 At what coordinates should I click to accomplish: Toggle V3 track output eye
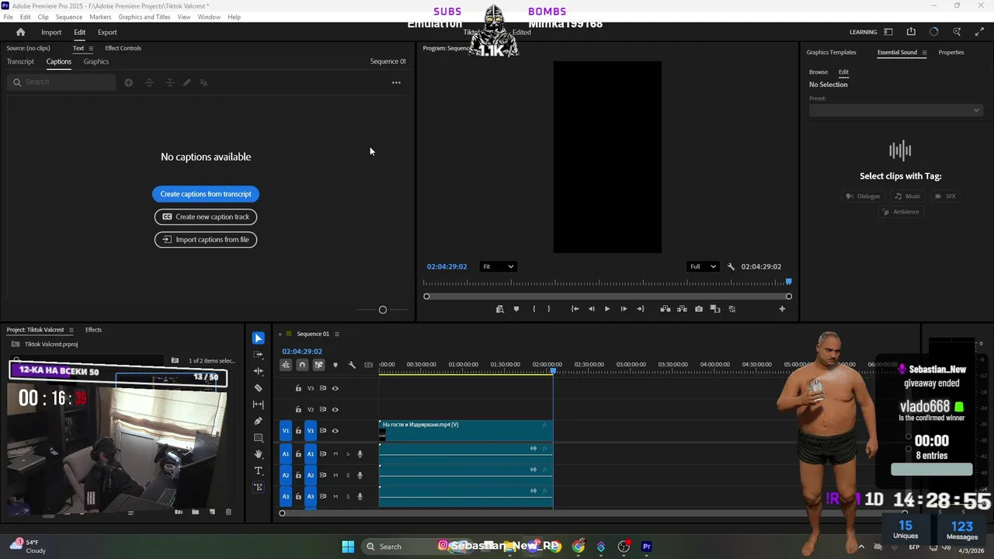[335, 388]
